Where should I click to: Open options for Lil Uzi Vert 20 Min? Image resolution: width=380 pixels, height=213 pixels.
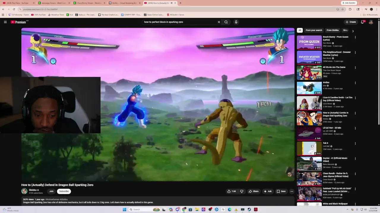(355, 128)
